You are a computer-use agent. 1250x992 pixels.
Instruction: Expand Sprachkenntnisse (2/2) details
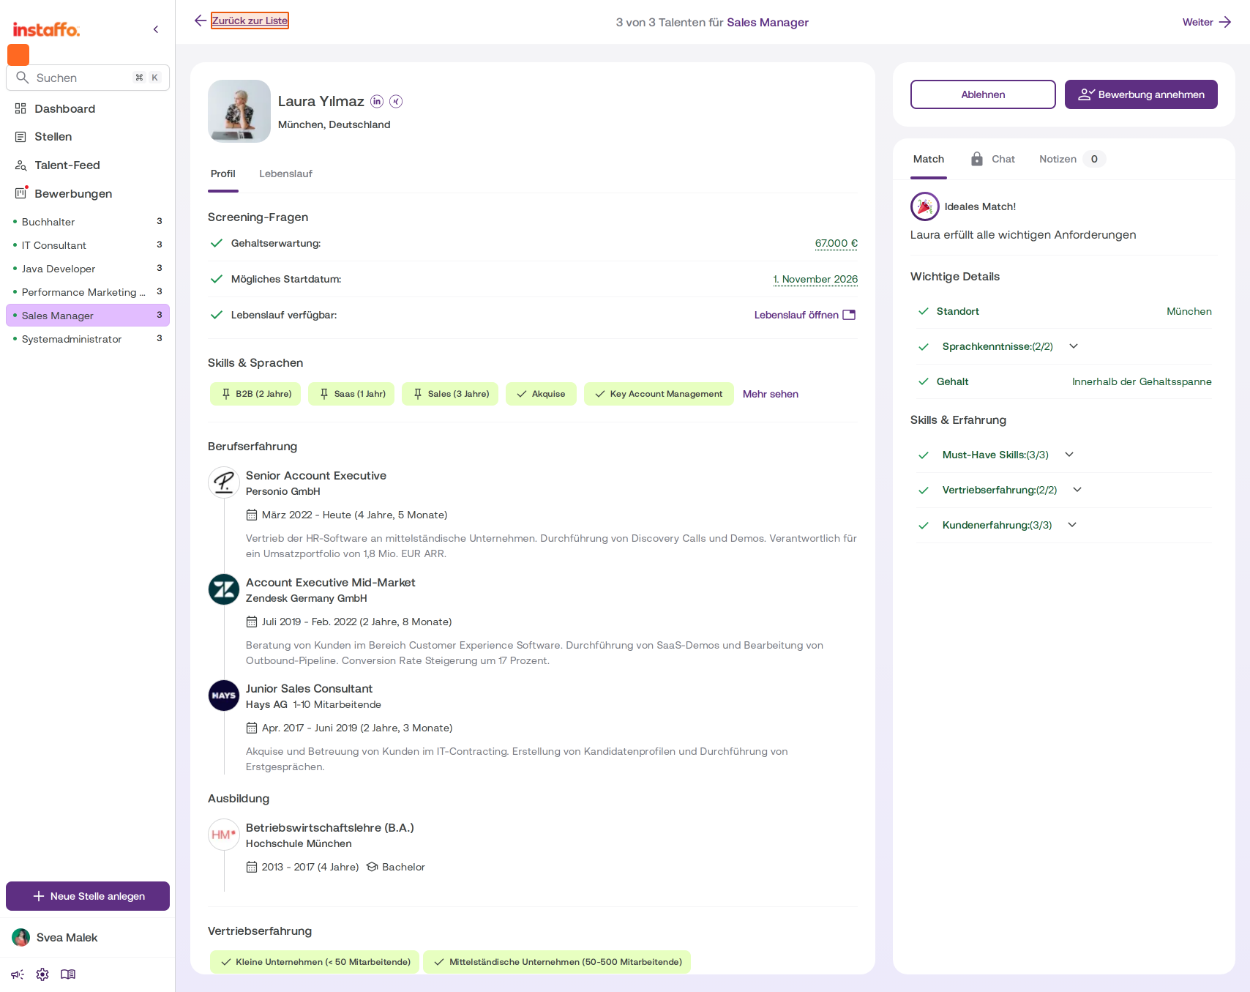pyautogui.click(x=1074, y=346)
